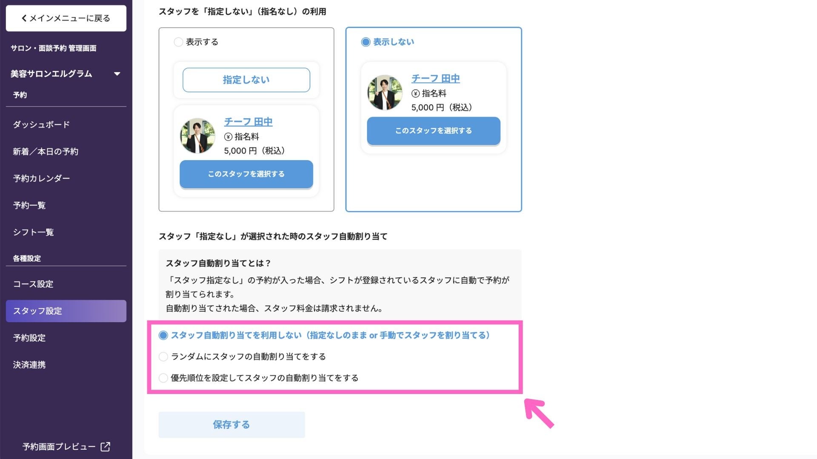This screenshot has height=459, width=817.
Task: Click the back chevron in メインメニューに戻る
Action: click(x=24, y=18)
